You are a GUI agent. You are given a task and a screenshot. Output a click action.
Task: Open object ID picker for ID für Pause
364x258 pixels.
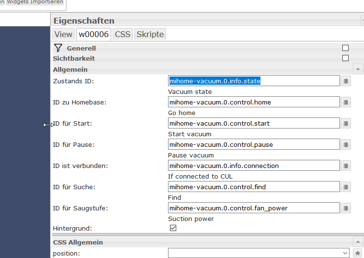(x=346, y=144)
